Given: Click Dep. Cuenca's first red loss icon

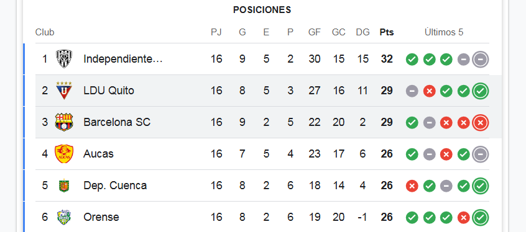Looking at the screenshot, I should coord(412,186).
